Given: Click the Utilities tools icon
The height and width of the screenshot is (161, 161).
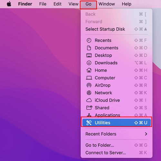Looking at the screenshot, I should coord(89,123).
